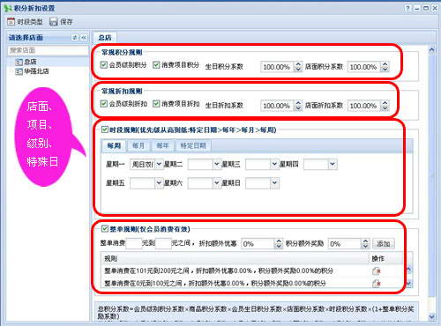Toggle 会员级别折扣 checkbox
This screenshot has width=441, height=326.
click(x=104, y=104)
